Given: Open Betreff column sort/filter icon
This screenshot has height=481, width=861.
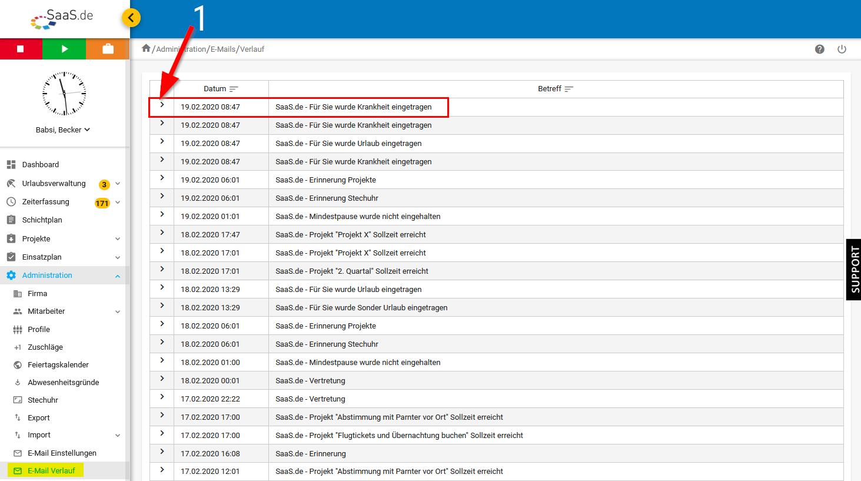Looking at the screenshot, I should coord(569,89).
